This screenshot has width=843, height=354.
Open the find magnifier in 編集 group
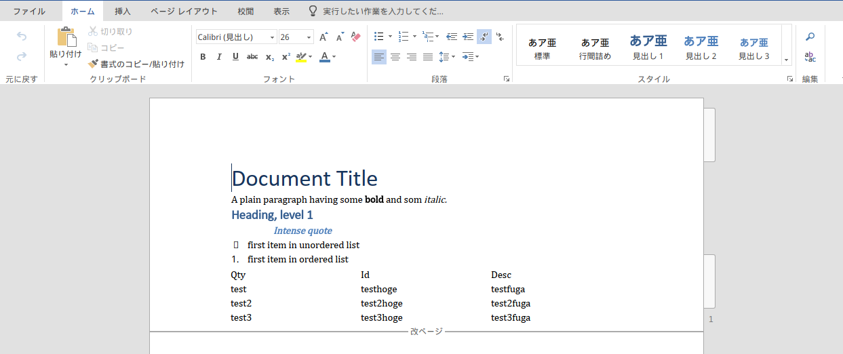pyautogui.click(x=810, y=37)
